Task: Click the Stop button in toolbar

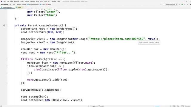Action: 187,4
